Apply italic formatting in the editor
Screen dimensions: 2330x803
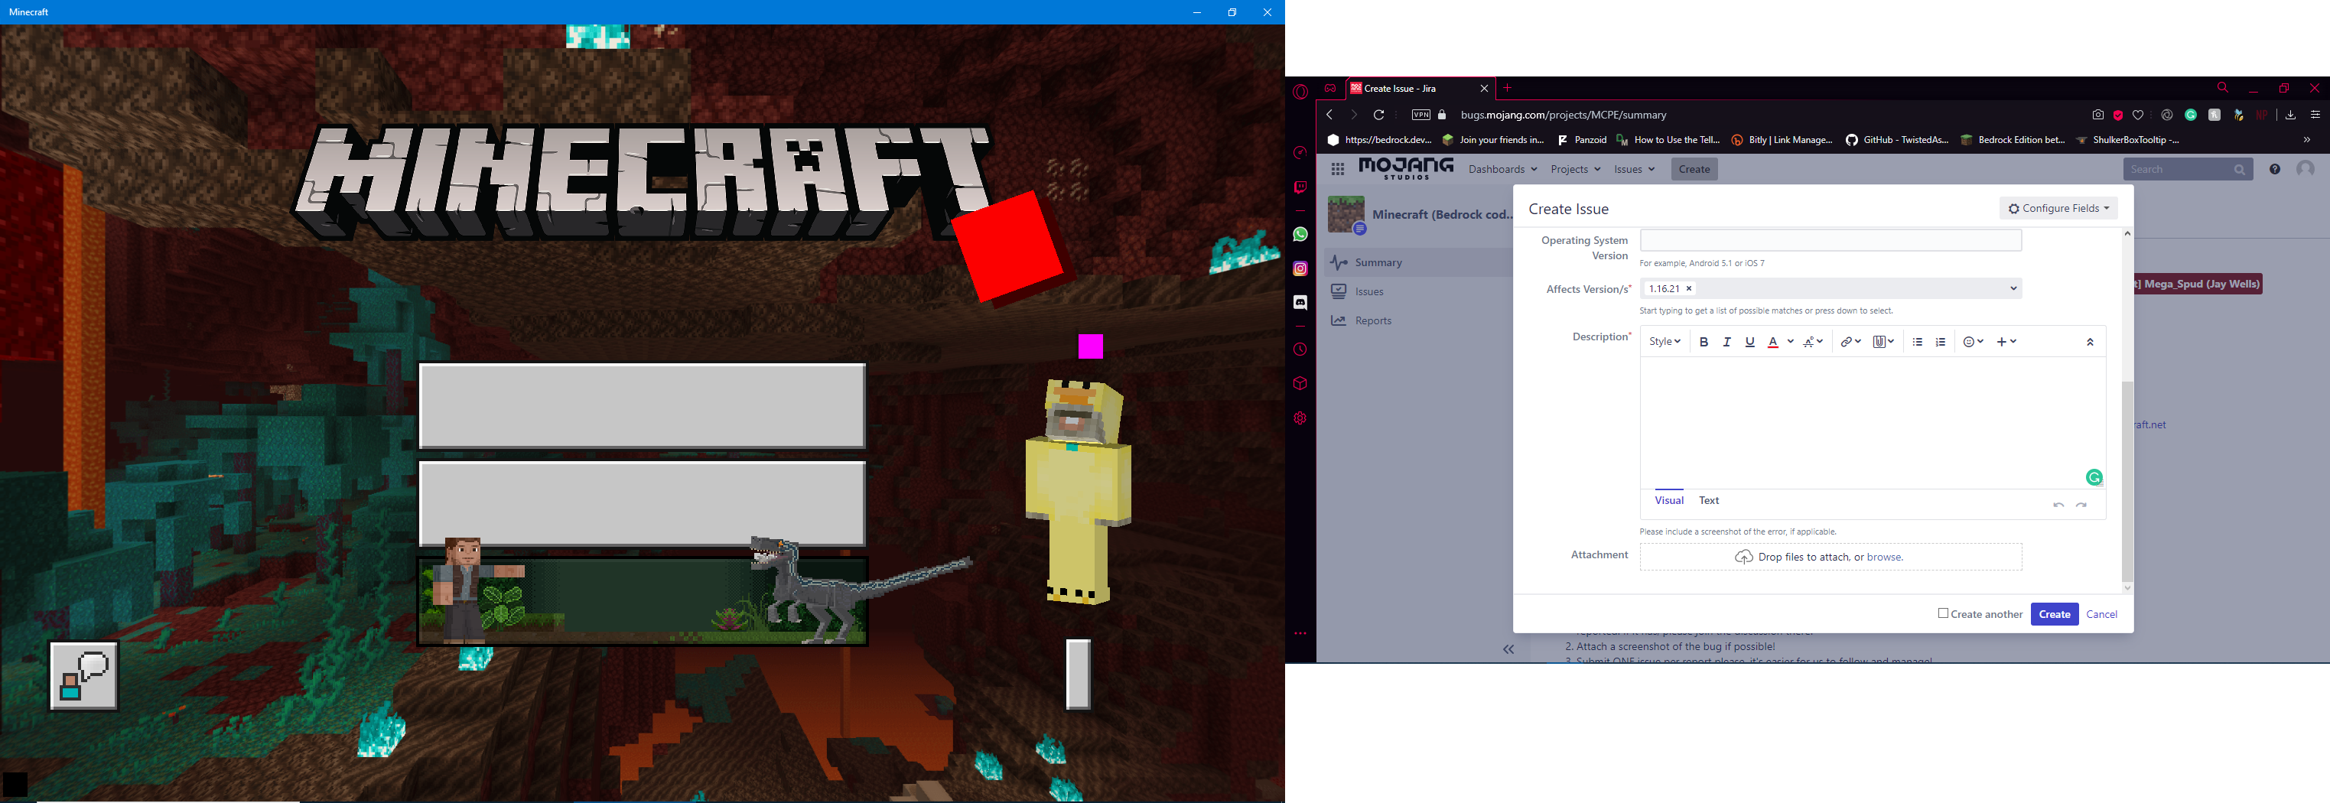click(x=1726, y=342)
